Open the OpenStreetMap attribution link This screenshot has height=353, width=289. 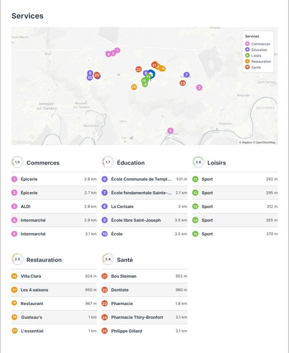265,142
